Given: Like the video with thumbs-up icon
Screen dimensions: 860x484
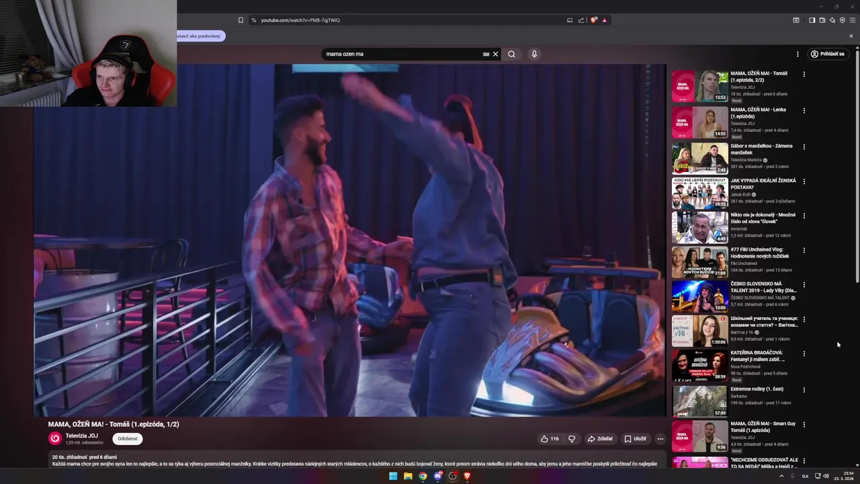Looking at the screenshot, I should (550, 439).
